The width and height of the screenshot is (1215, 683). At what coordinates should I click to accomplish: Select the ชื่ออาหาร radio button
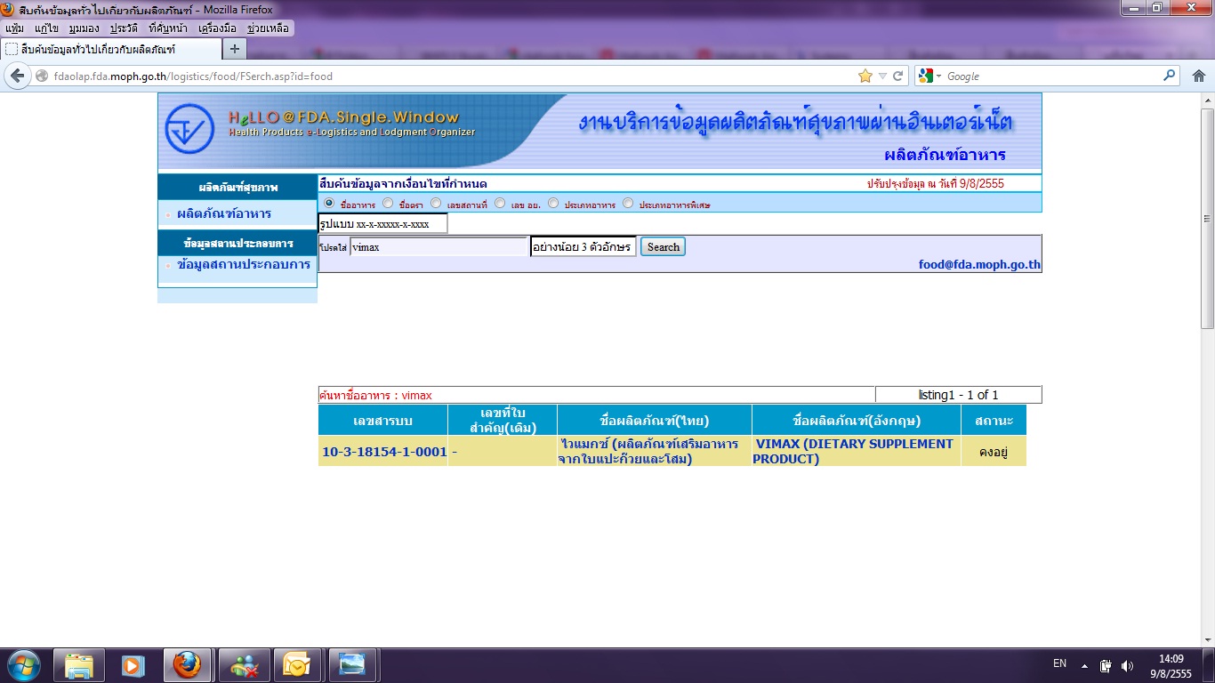tap(330, 204)
